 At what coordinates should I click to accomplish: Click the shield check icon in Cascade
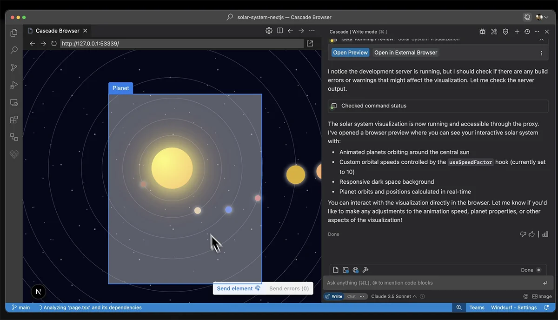coord(505,32)
